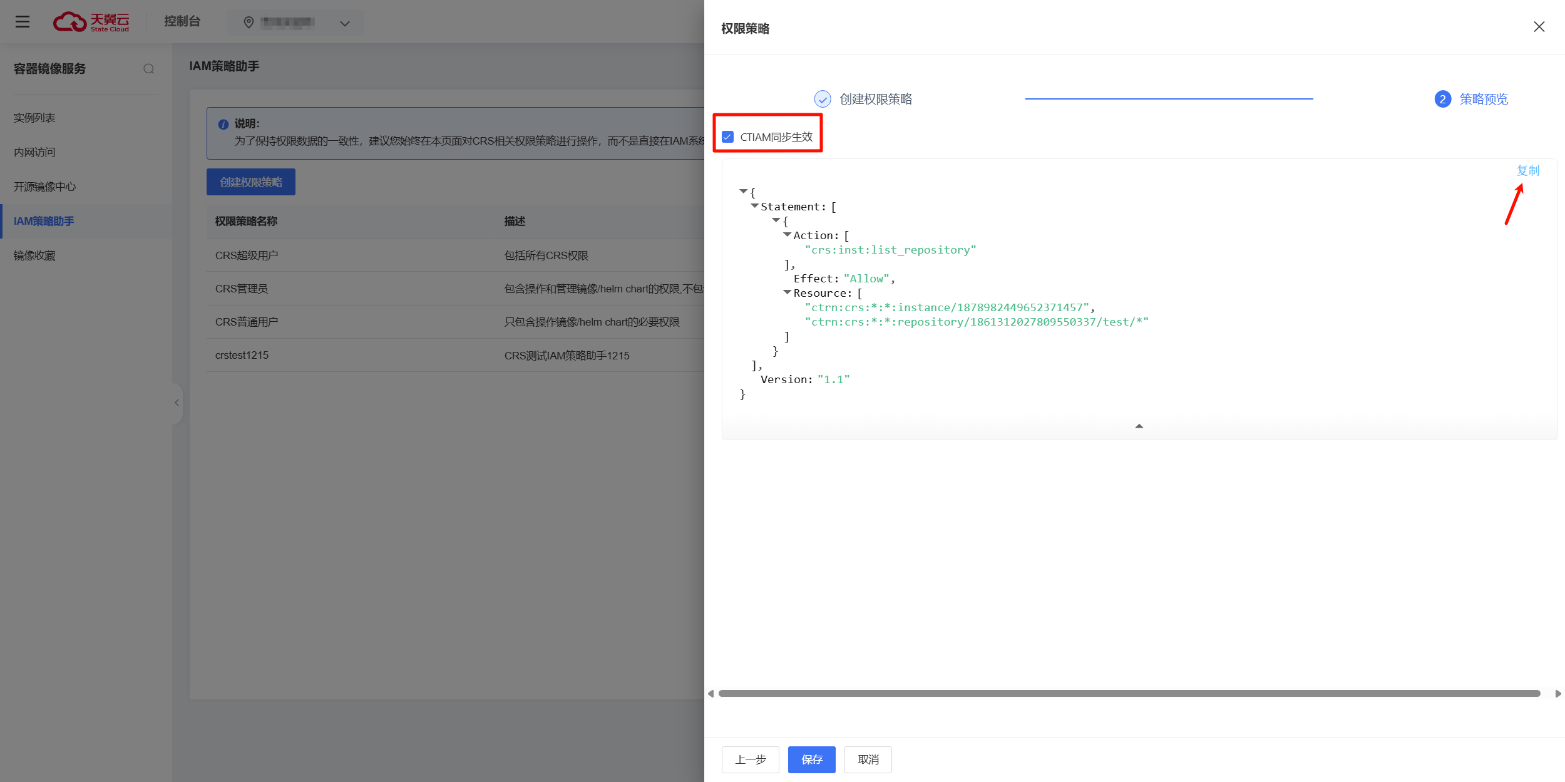This screenshot has height=782, width=1565.
Task: Click the completed step checkmark icon
Action: (822, 99)
